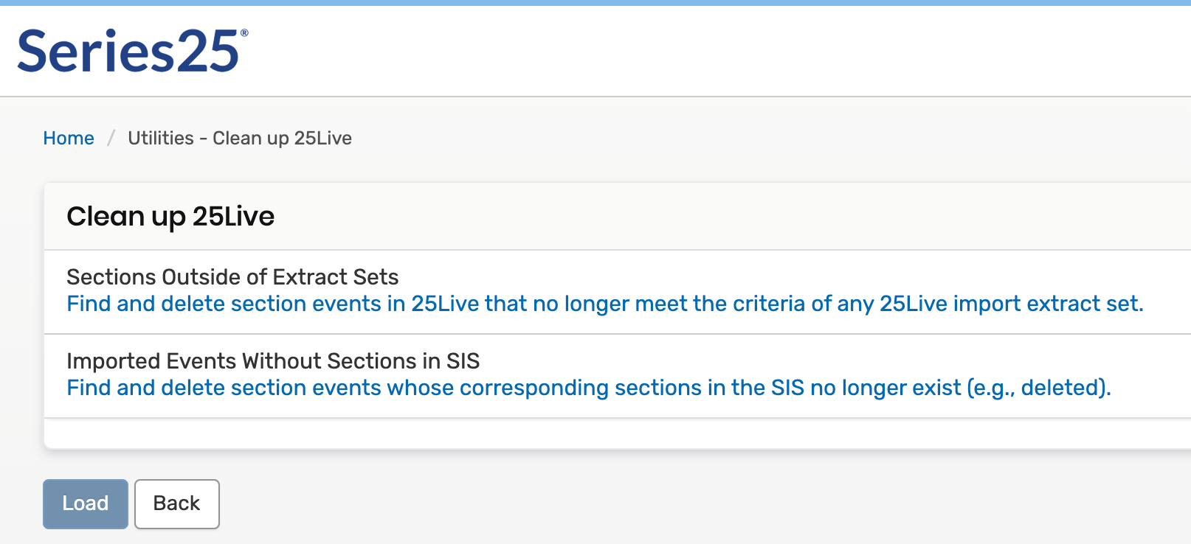1191x544 pixels.
Task: Click the registered trademark symbol beside the Series25 logo
Action: point(244,33)
